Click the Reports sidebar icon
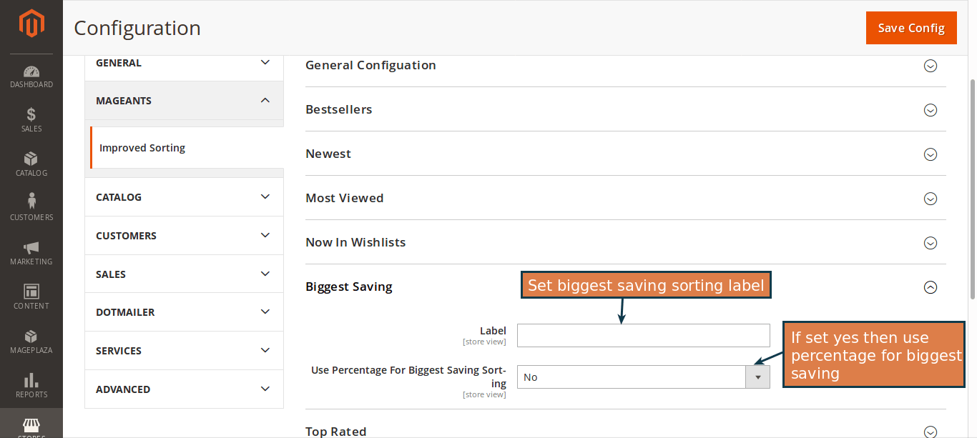The height and width of the screenshot is (438, 977). pos(31,384)
